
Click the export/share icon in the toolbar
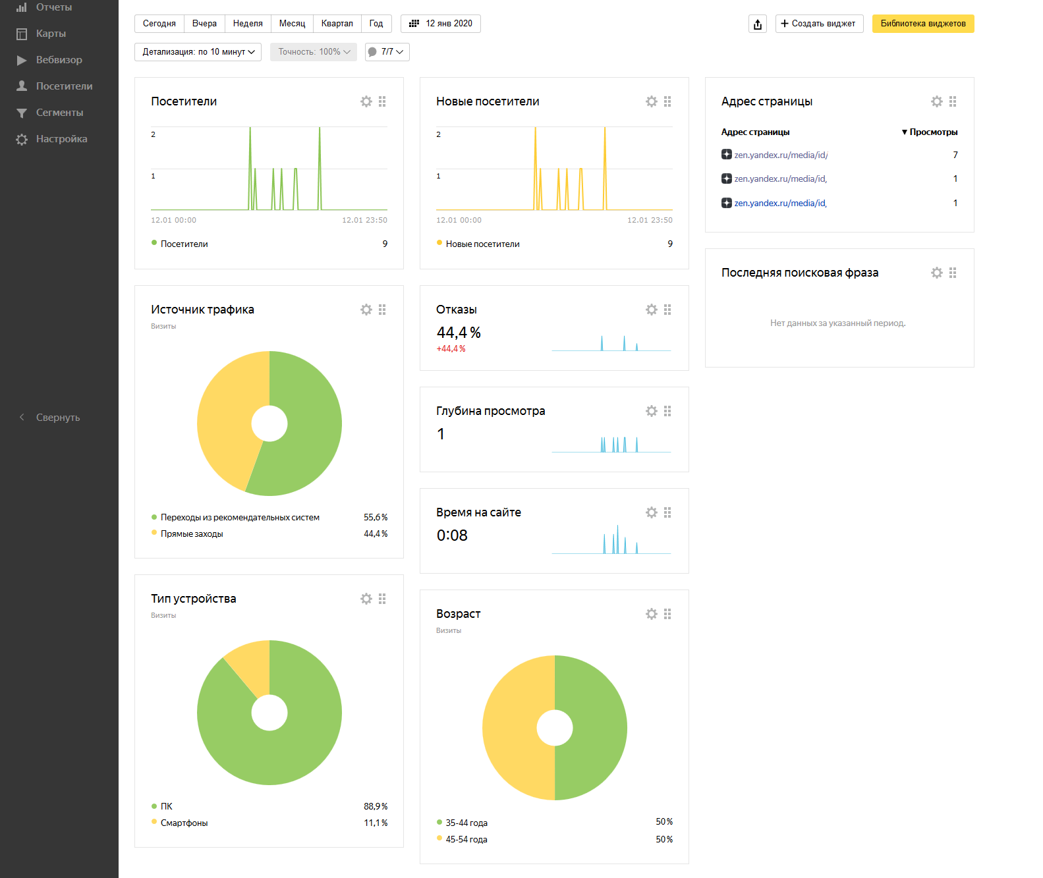pos(758,24)
